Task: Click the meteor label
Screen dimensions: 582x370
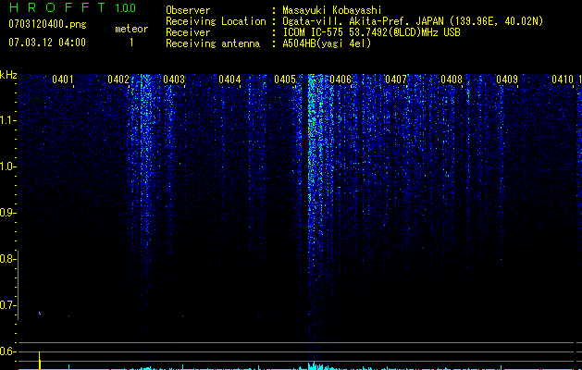Action: [131, 29]
